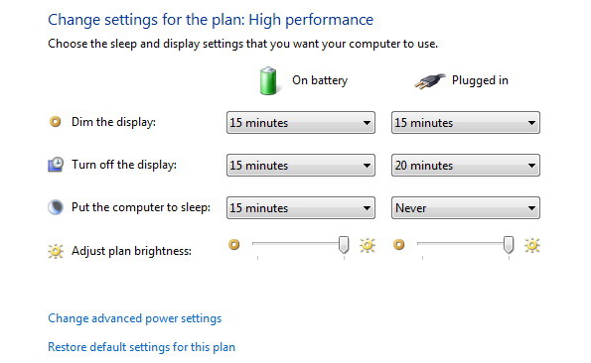Expand Turn off display On battery dropdown
591x363 pixels.
click(301, 166)
